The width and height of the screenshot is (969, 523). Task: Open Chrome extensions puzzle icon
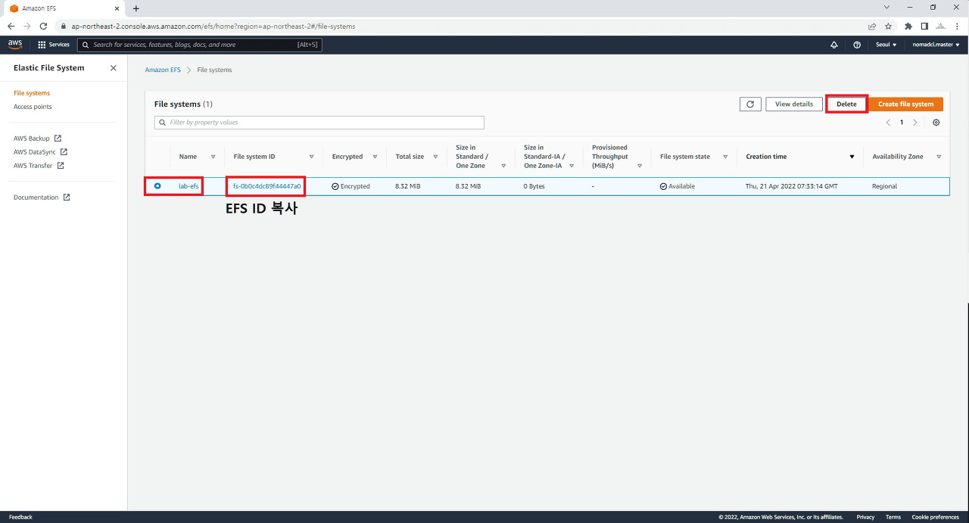(x=908, y=26)
